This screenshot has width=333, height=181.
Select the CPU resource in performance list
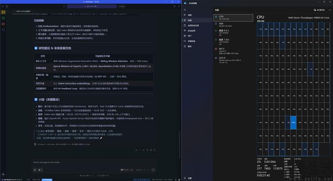[x=233, y=18]
